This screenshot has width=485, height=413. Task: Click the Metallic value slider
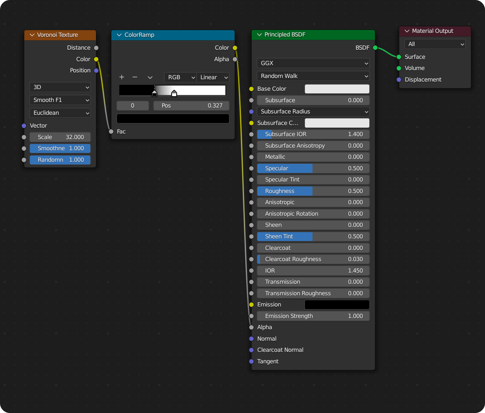click(x=313, y=157)
